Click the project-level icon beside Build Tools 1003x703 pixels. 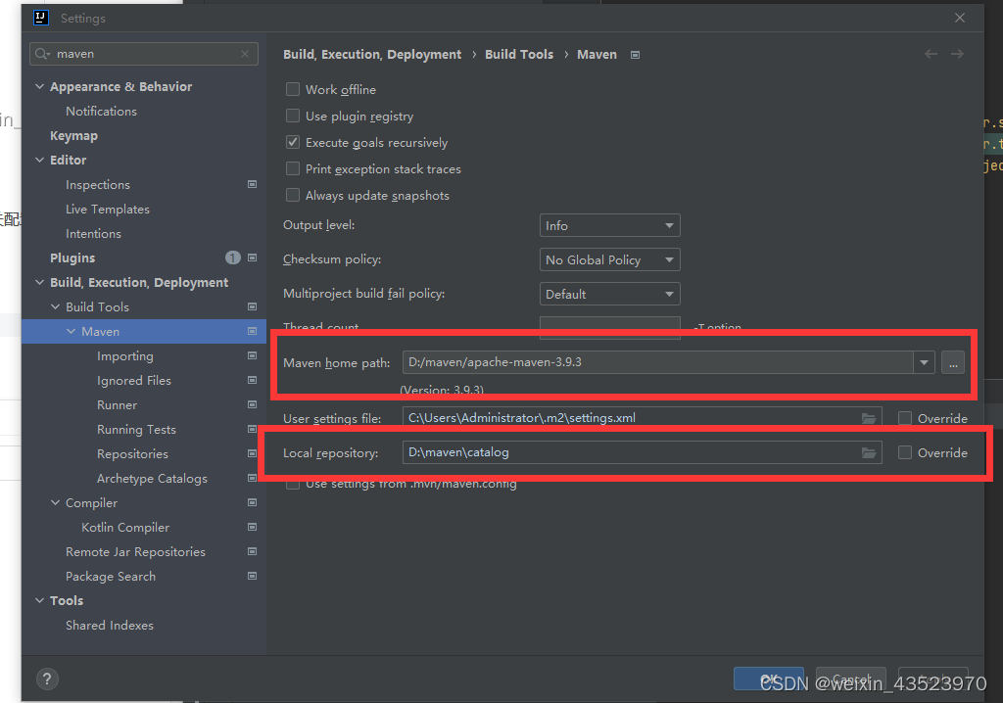click(x=252, y=307)
